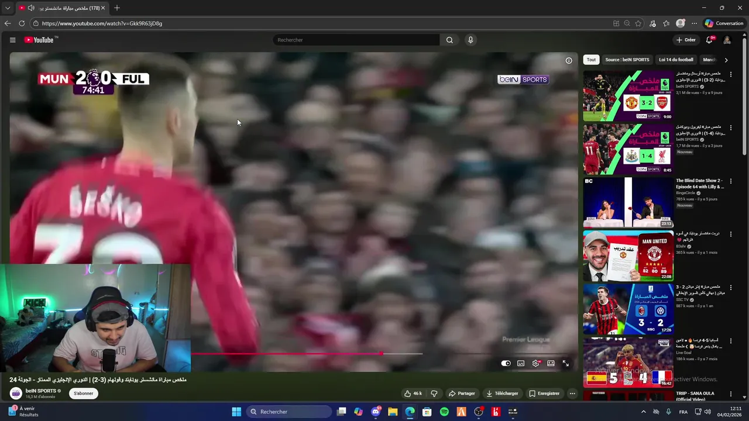Click the taskbar Rechercher search box
The image size is (749, 421).
point(290,412)
